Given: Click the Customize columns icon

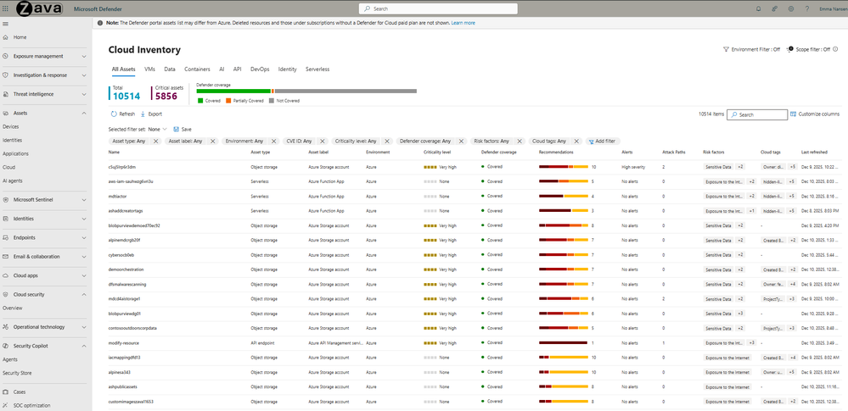Looking at the screenshot, I should point(794,114).
